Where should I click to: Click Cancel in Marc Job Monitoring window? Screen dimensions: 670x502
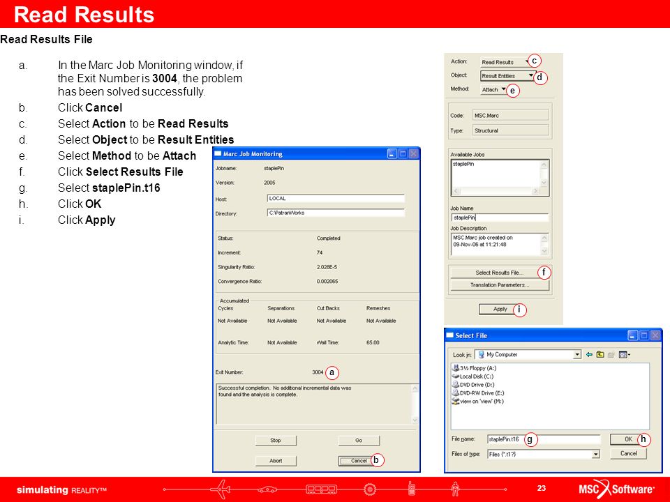359,461
